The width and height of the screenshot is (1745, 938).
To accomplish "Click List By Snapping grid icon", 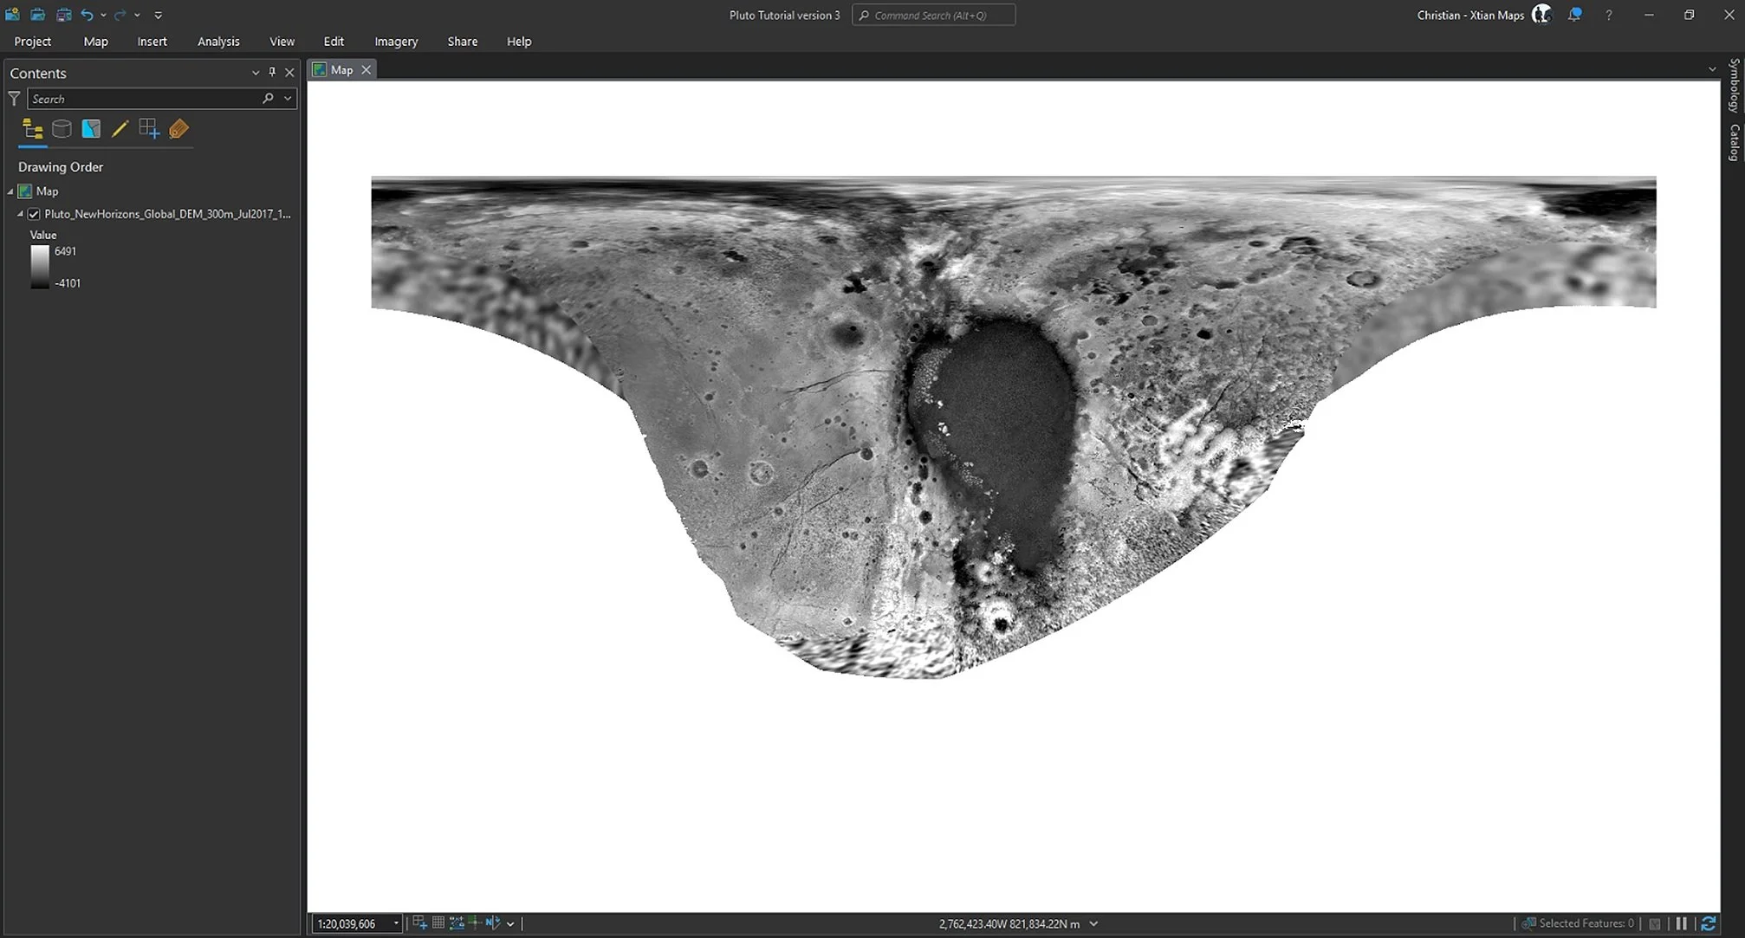I will pos(149,129).
